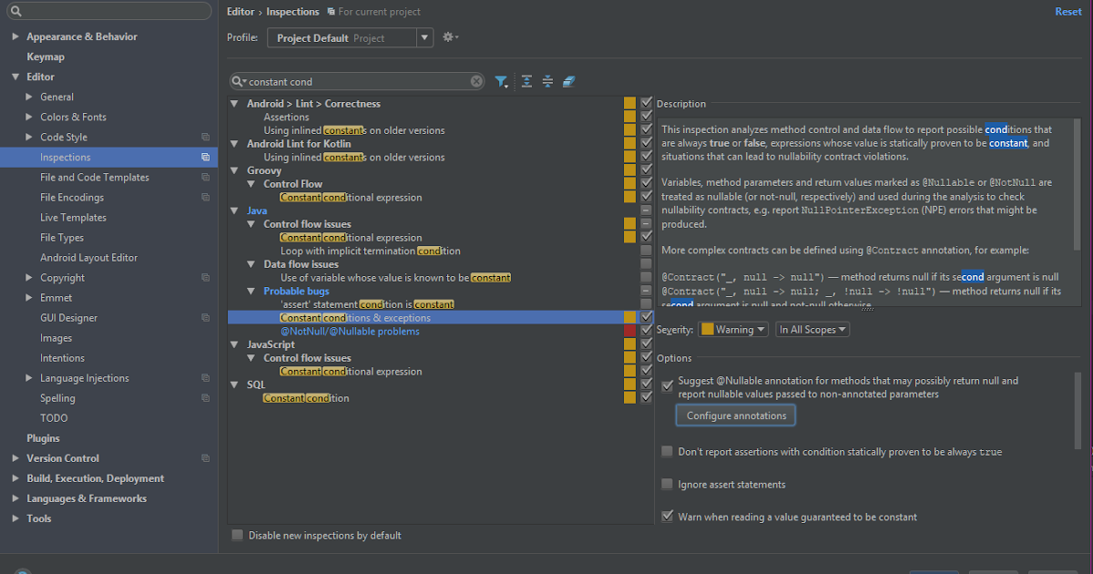Image resolution: width=1093 pixels, height=574 pixels.
Task: Click the Configure annotations button
Action: click(736, 415)
